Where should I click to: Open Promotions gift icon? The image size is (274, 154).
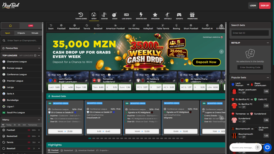coord(192,16)
